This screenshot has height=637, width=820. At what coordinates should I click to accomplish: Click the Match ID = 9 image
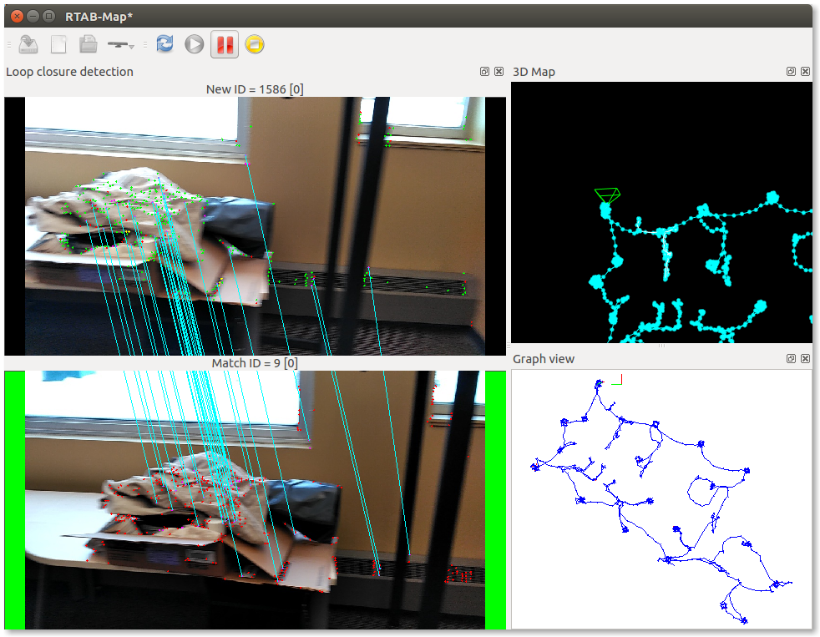click(x=255, y=499)
